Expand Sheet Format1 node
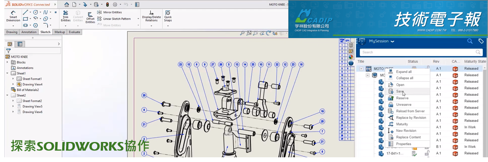The image size is (488, 162). coord(13,79)
